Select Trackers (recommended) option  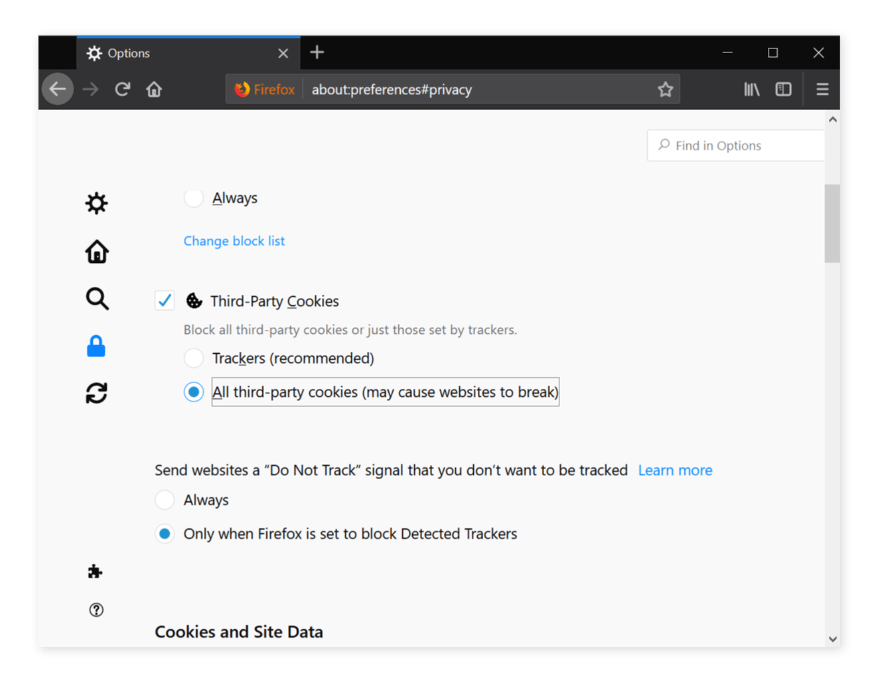coord(193,358)
